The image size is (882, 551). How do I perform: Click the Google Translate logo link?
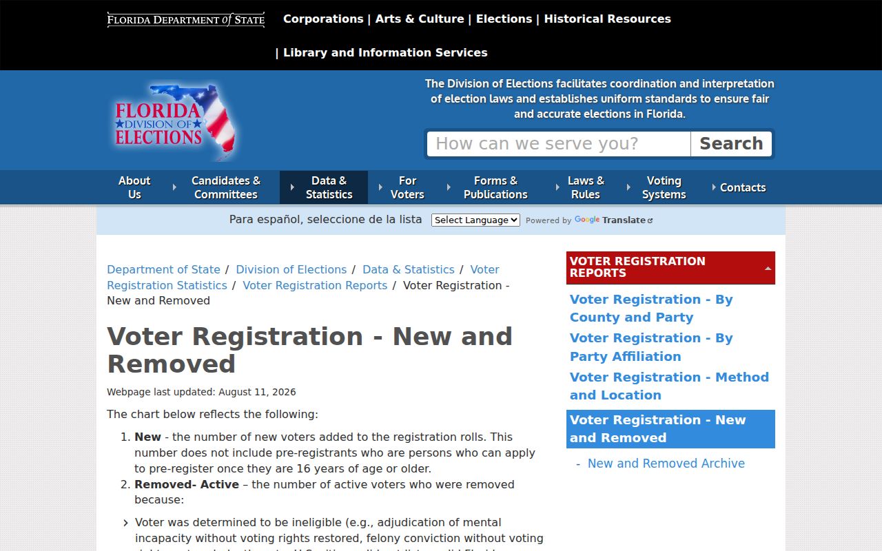coord(613,220)
